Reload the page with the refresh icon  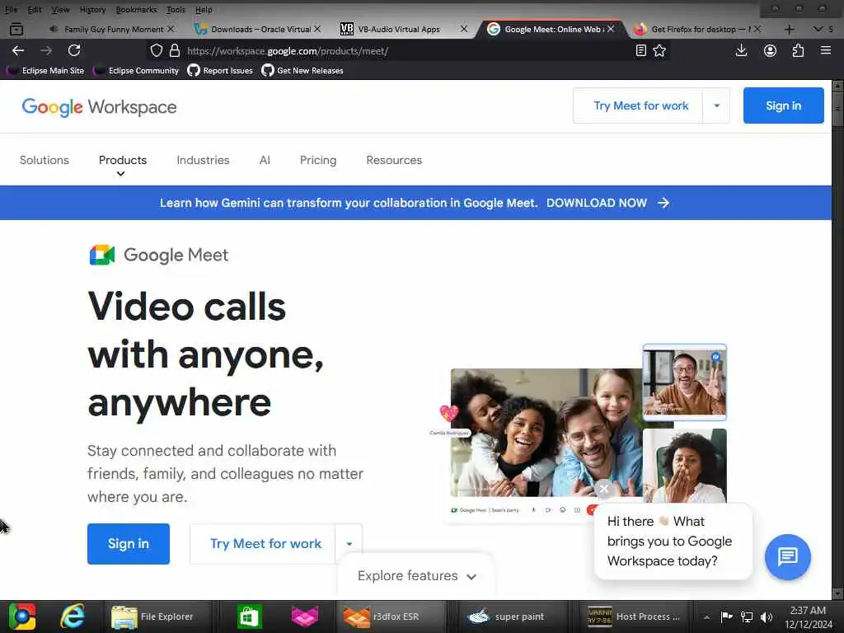click(74, 50)
